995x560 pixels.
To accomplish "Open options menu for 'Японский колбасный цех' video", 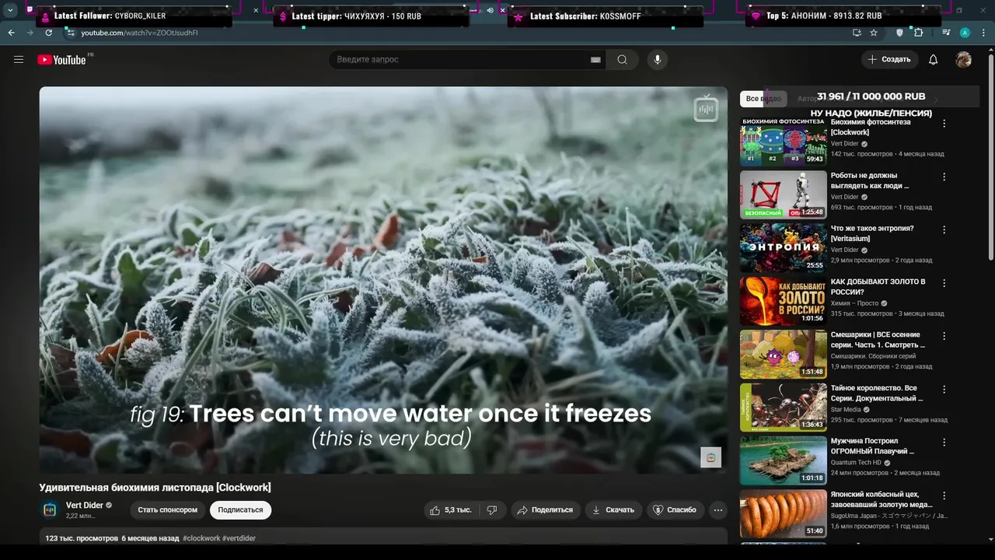I will click(944, 495).
